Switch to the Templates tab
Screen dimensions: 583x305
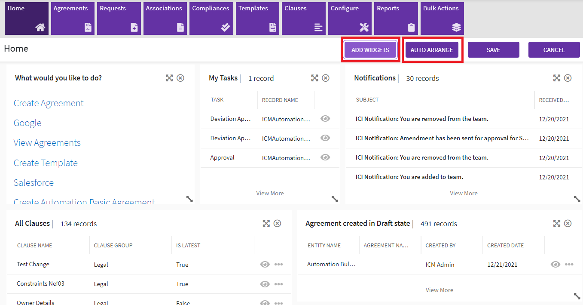tap(258, 18)
